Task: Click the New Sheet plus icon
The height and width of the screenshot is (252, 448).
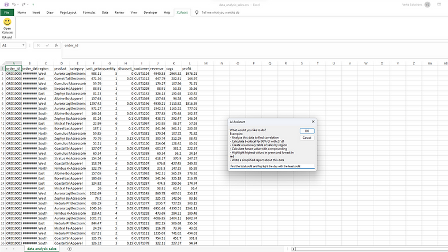Action: click(x=69, y=249)
